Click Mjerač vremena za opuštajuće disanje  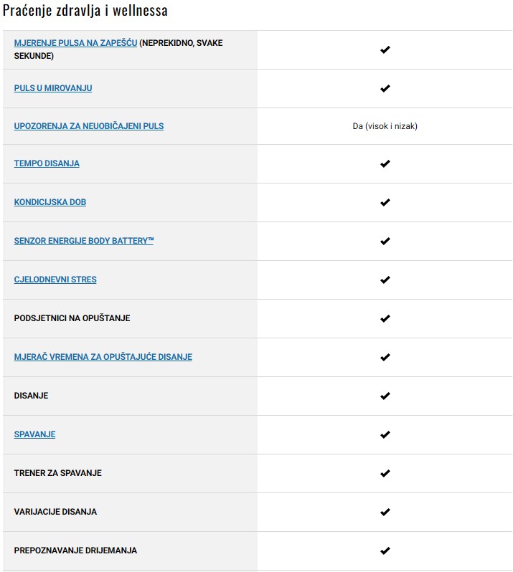coord(103,357)
